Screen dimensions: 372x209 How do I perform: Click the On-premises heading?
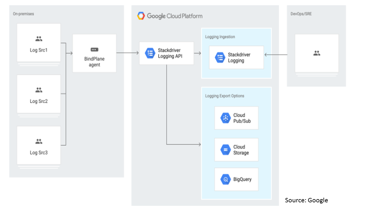[23, 14]
